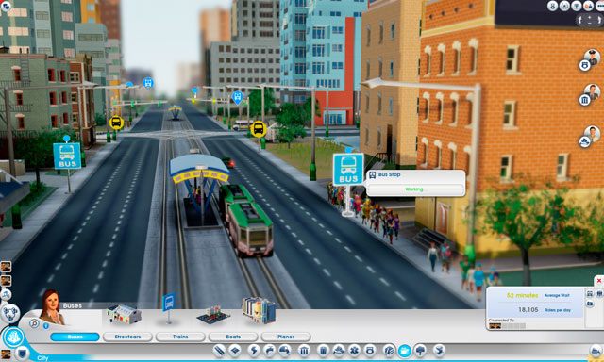
Task: Click the passengers data-layer icon in info panel
Action: point(599,293)
